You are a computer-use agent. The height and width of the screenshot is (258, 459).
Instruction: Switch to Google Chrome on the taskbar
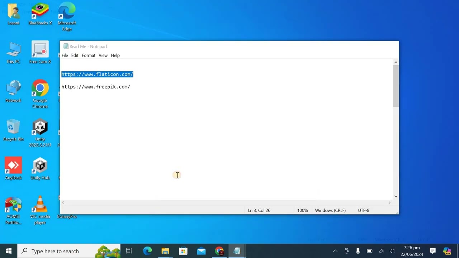(219, 251)
